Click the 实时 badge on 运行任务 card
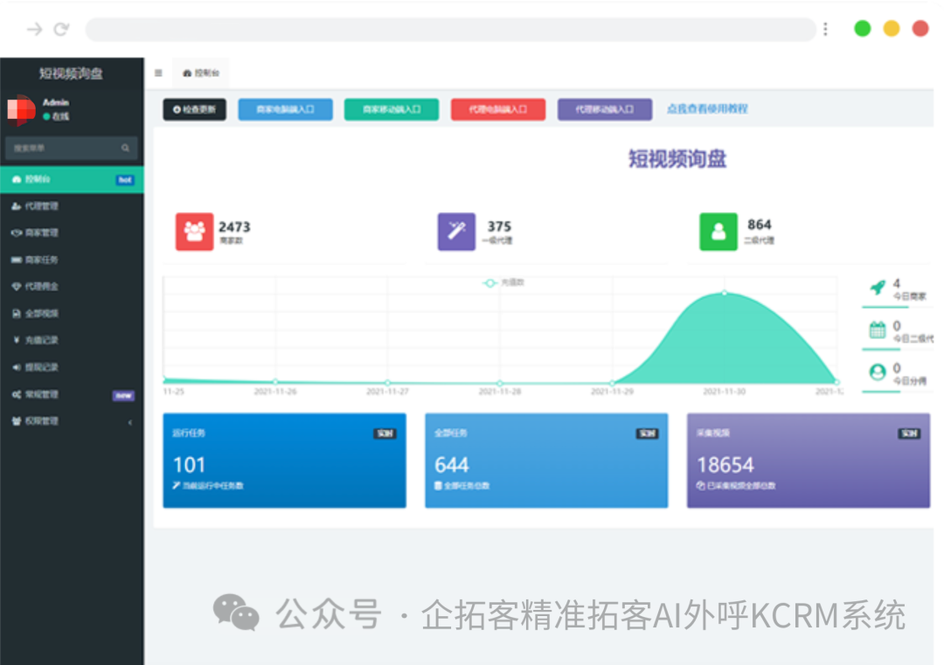Image resolution: width=944 pixels, height=665 pixels. (385, 433)
